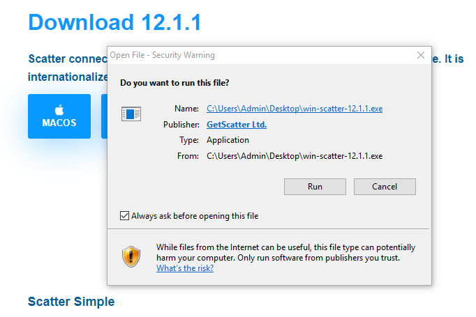Click the Open File - Security Warning title
The height and width of the screenshot is (317, 476).
(x=163, y=55)
